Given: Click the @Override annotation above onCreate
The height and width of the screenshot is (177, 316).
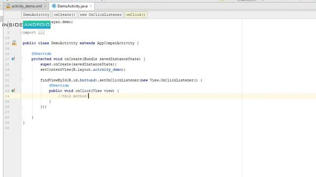Looking at the screenshot, I should [41, 54].
